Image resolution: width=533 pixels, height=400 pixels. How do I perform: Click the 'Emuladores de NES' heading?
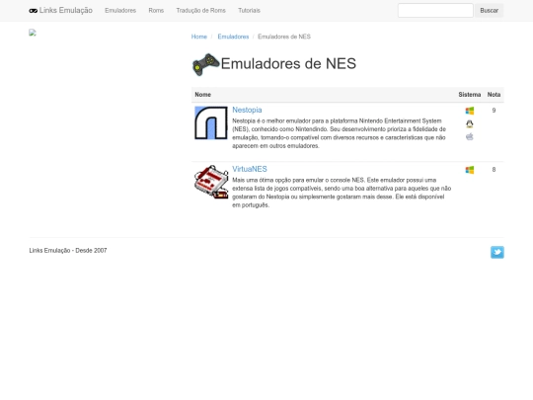288,63
